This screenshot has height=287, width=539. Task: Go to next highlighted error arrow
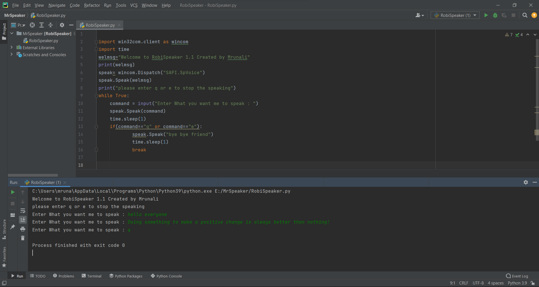click(535, 35)
